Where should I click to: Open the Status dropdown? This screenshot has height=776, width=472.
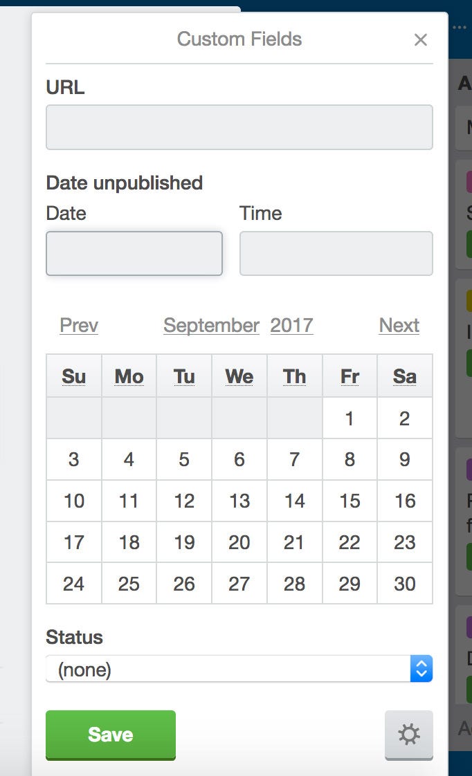[x=239, y=669]
